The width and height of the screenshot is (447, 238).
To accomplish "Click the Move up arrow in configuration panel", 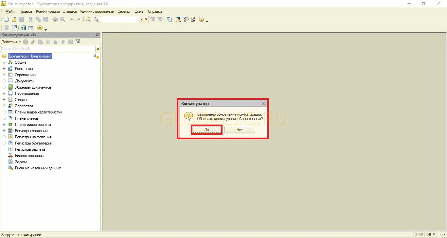I will click(55, 42).
